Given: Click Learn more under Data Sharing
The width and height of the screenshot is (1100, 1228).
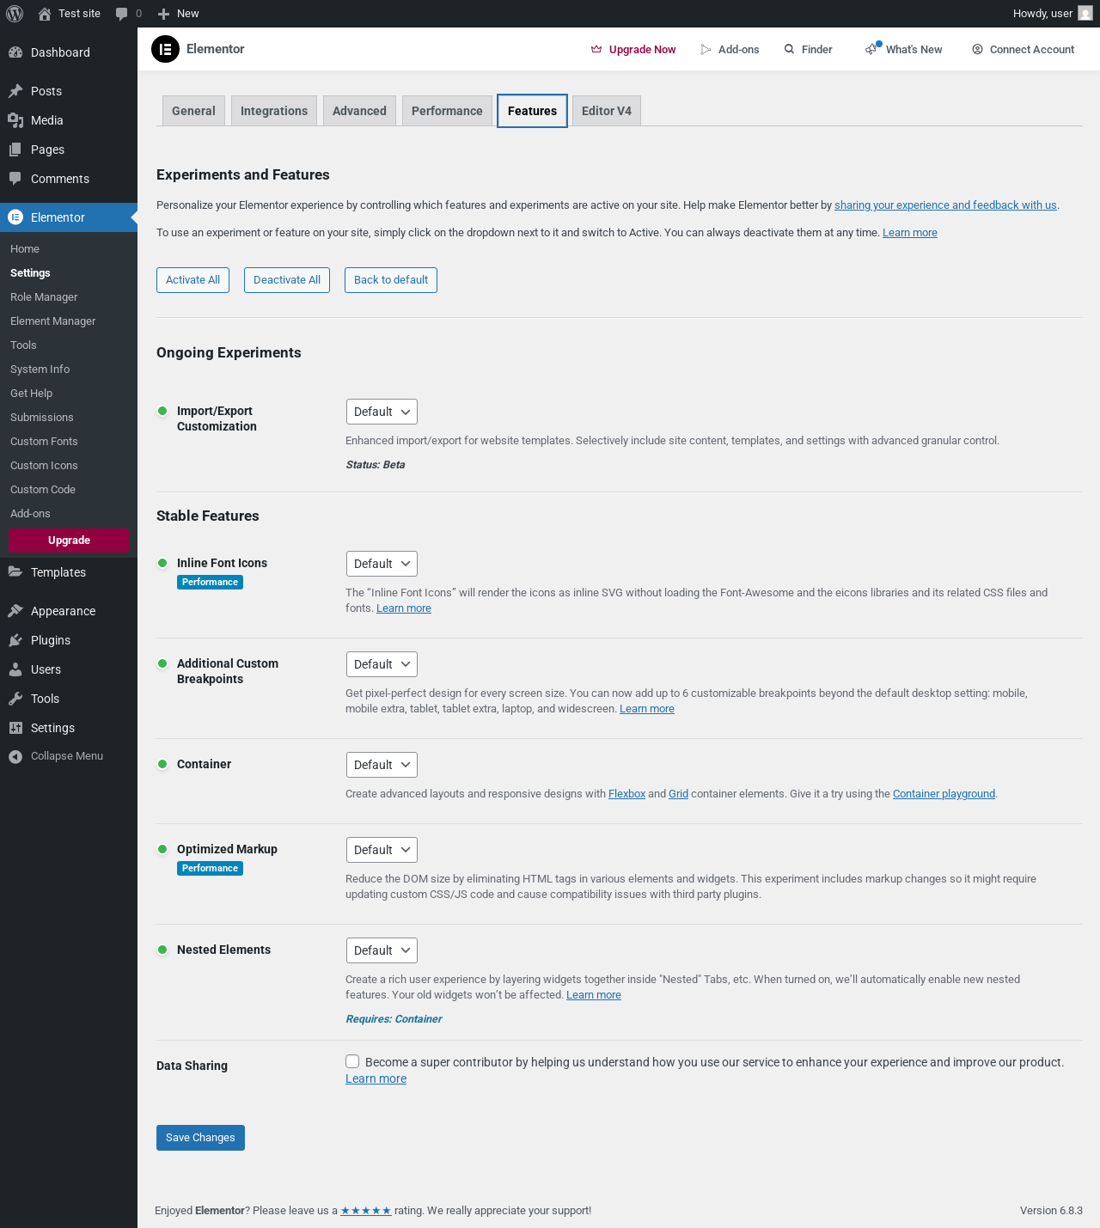Looking at the screenshot, I should (x=376, y=1078).
